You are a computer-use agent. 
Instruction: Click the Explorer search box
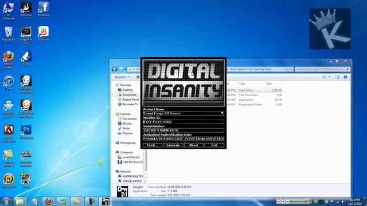pyautogui.click(x=322, y=69)
